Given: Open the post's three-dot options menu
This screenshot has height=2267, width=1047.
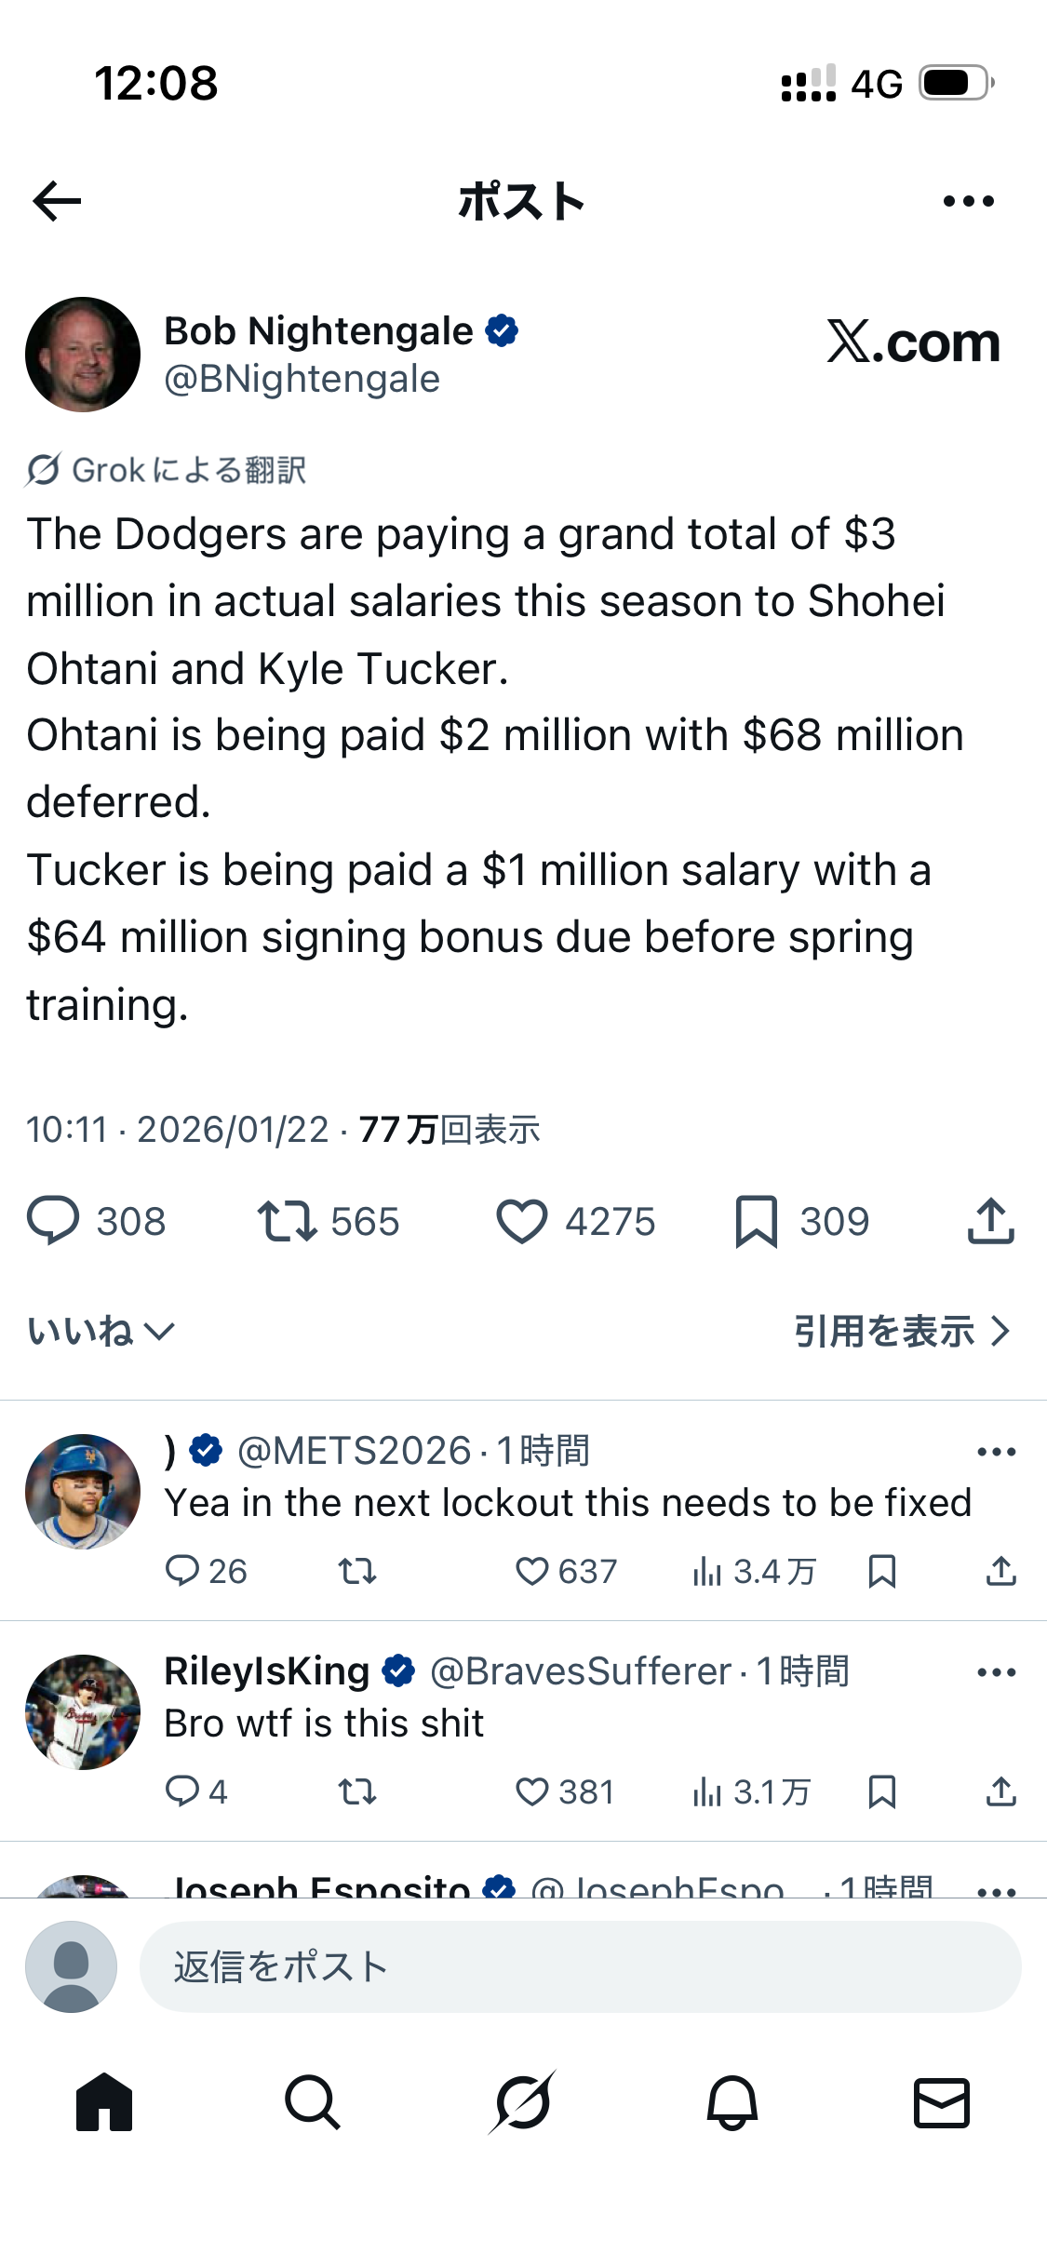Looking at the screenshot, I should (x=968, y=201).
